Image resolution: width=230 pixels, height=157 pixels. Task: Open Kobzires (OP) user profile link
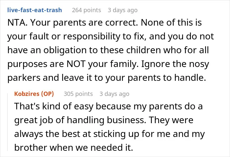pos(34,94)
